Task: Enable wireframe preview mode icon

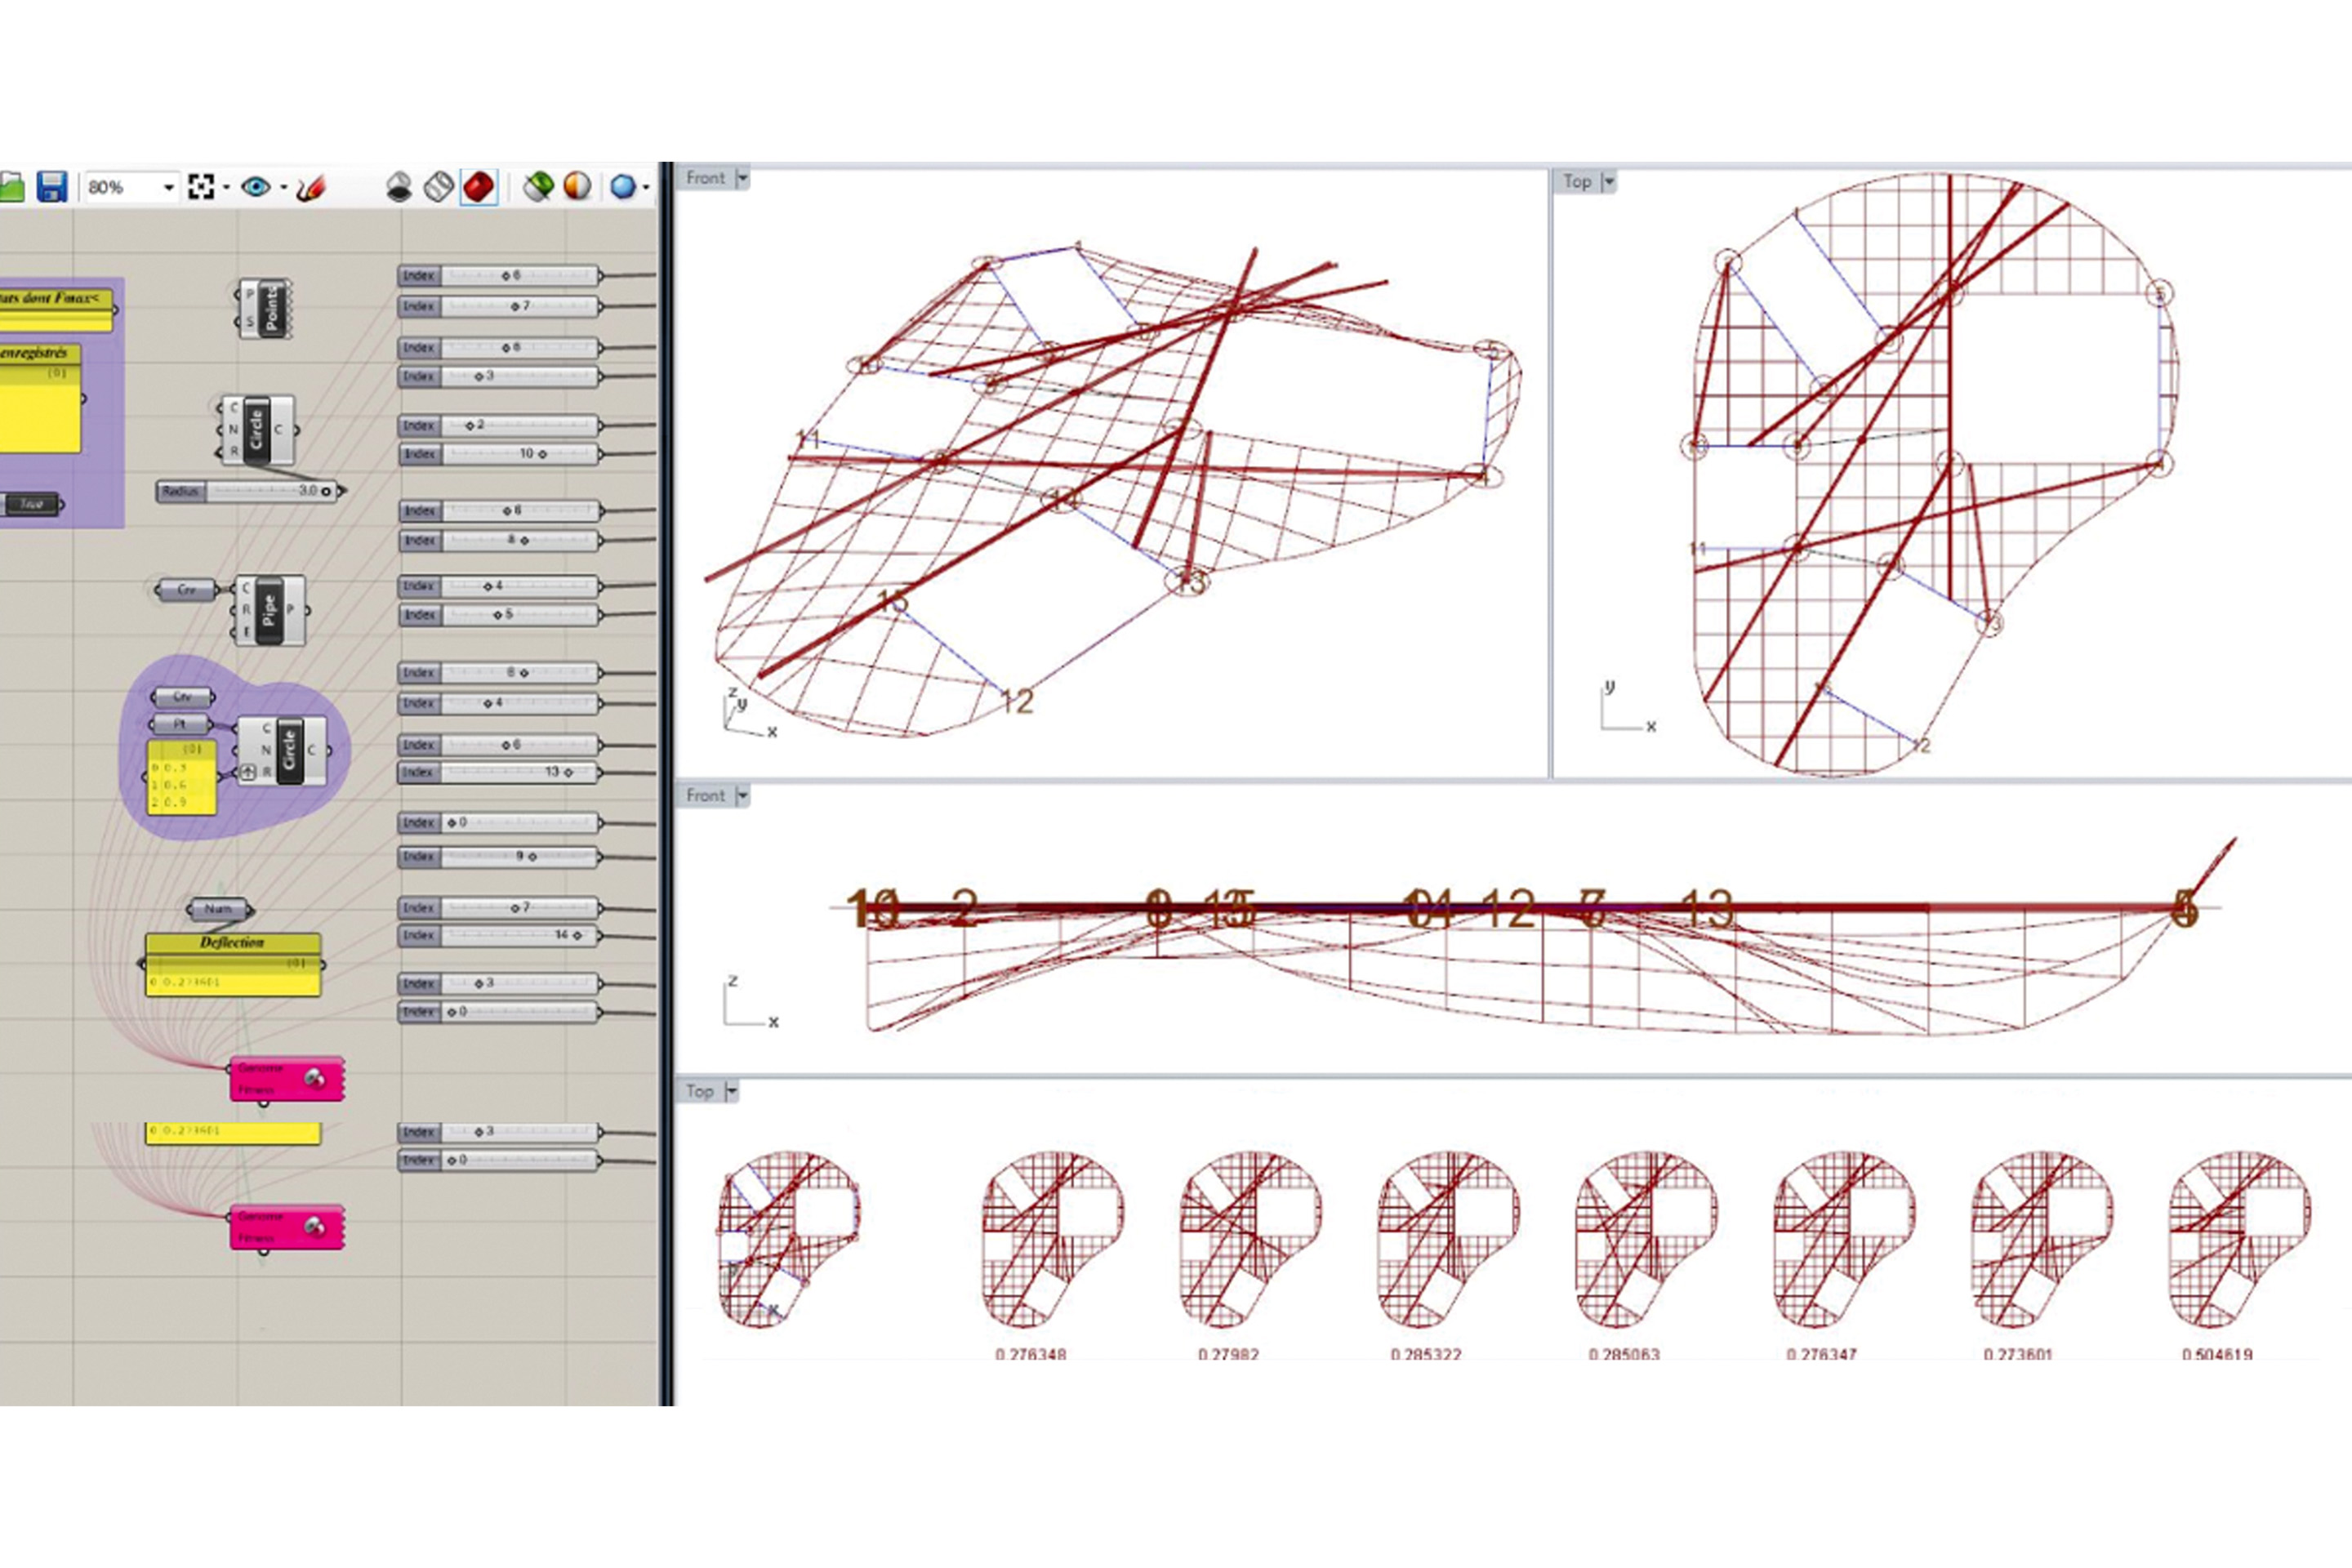Action: point(438,187)
